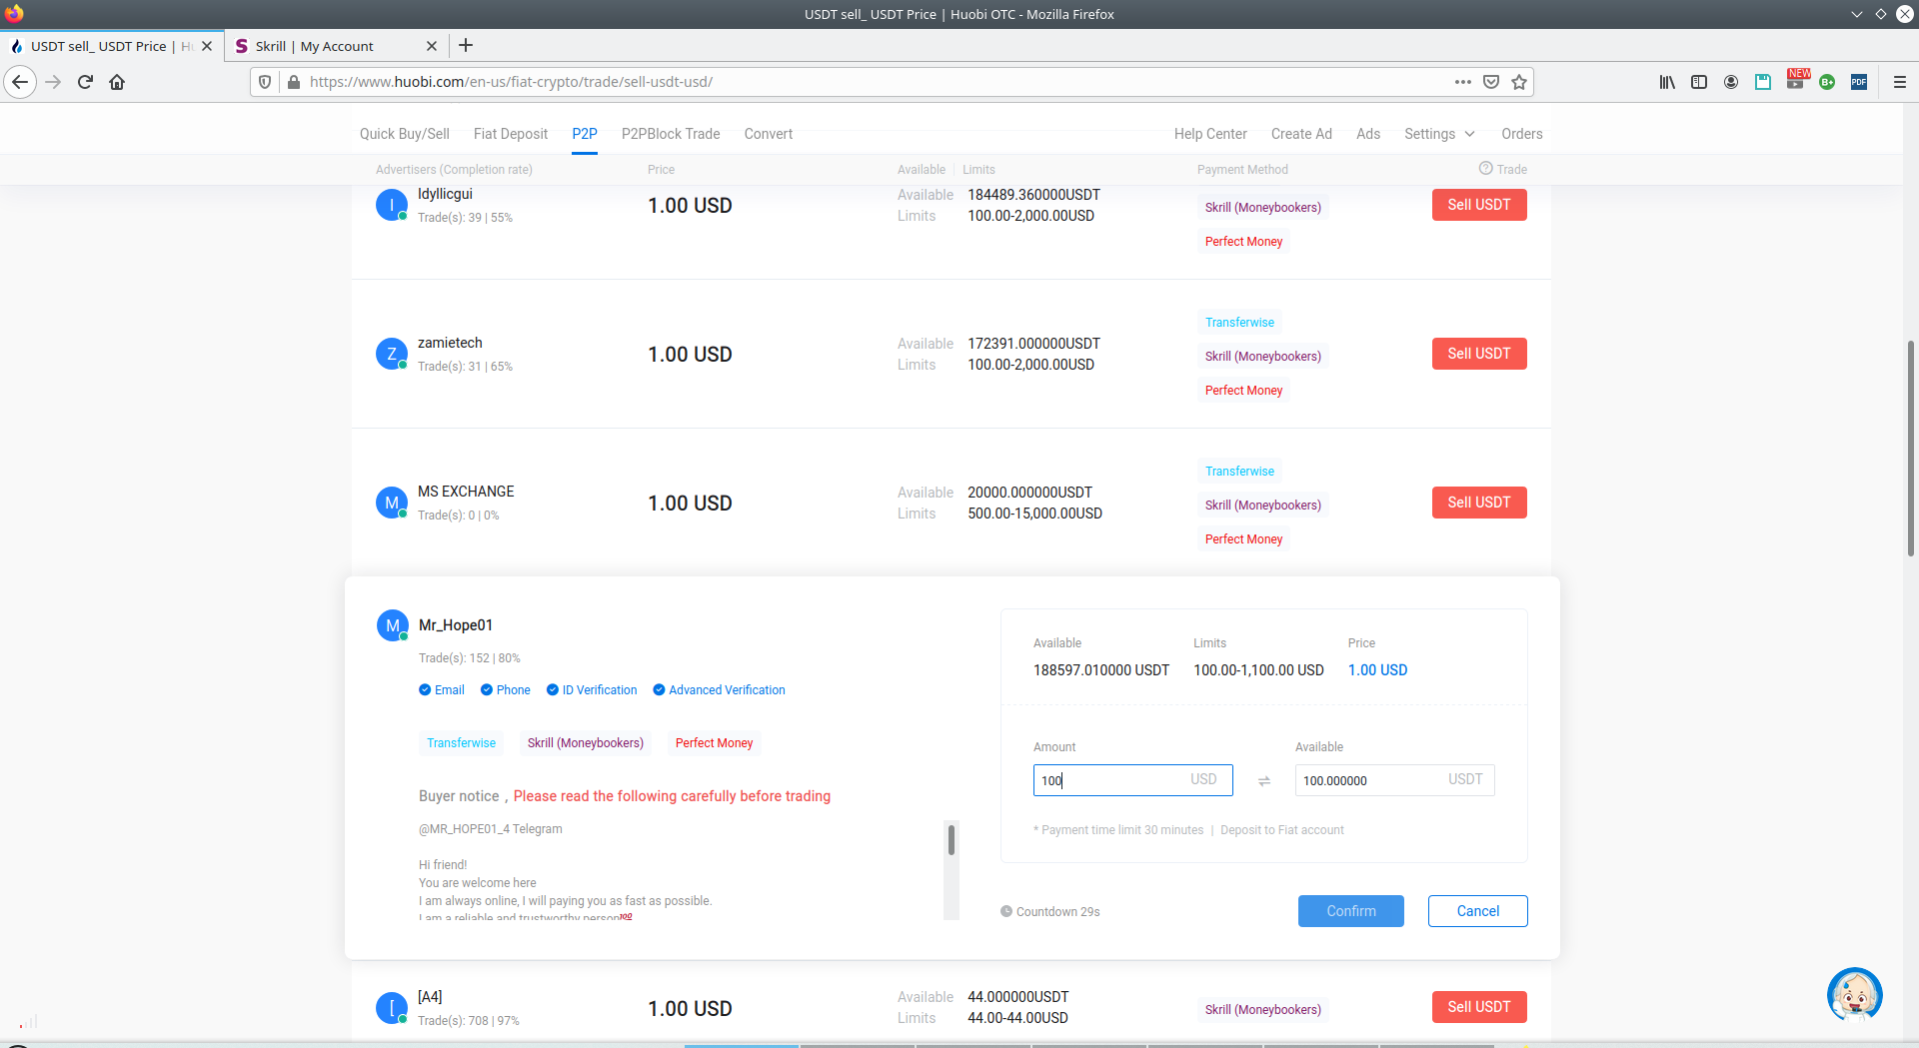Bookmark this page with the star
The image size is (1919, 1048).
click(1519, 82)
